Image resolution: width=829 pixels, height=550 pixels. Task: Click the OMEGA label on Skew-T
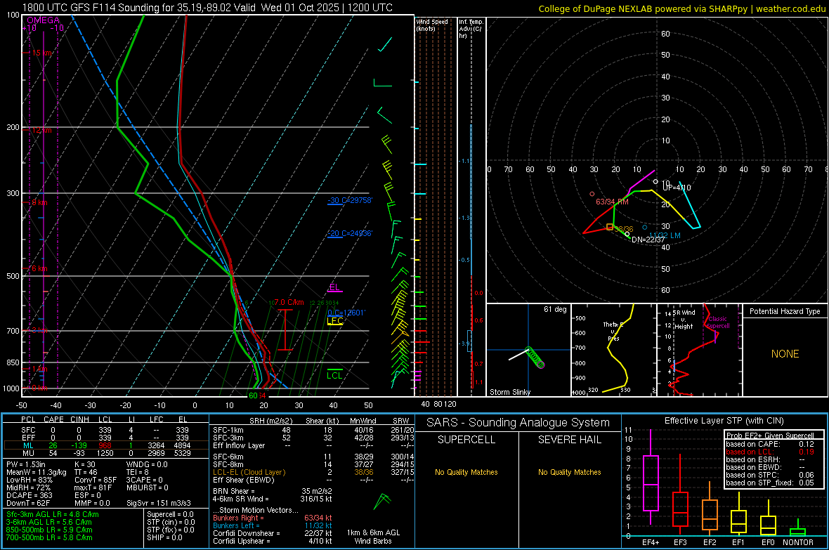click(x=43, y=20)
